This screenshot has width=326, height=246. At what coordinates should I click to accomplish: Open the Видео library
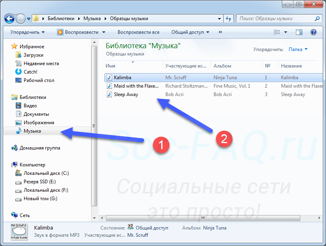click(x=30, y=106)
